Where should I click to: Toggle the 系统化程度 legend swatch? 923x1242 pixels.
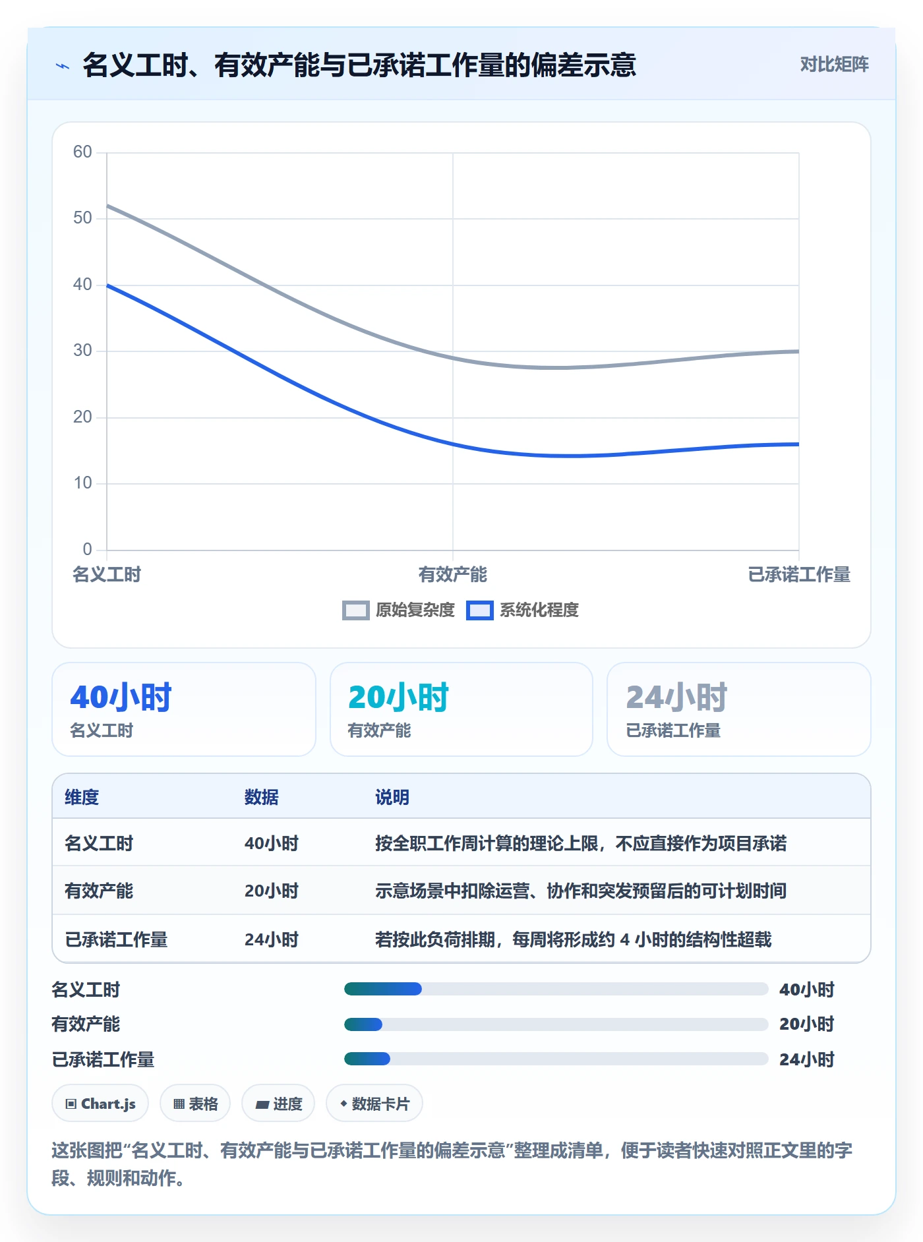[x=480, y=610]
